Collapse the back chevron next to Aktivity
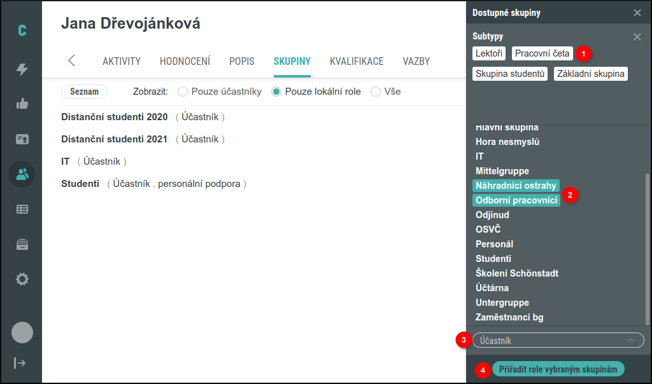The height and width of the screenshot is (384, 652). 71,61
